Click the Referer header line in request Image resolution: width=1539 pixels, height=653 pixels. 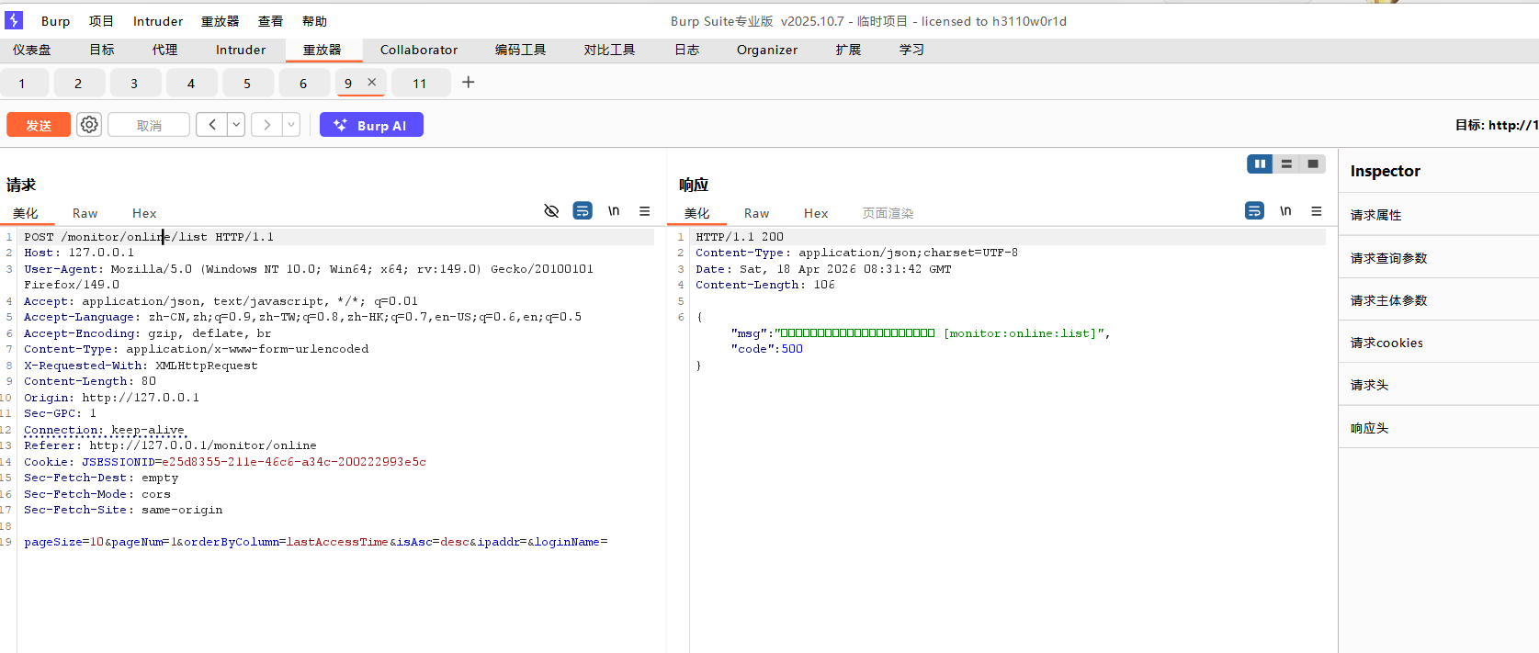click(170, 445)
